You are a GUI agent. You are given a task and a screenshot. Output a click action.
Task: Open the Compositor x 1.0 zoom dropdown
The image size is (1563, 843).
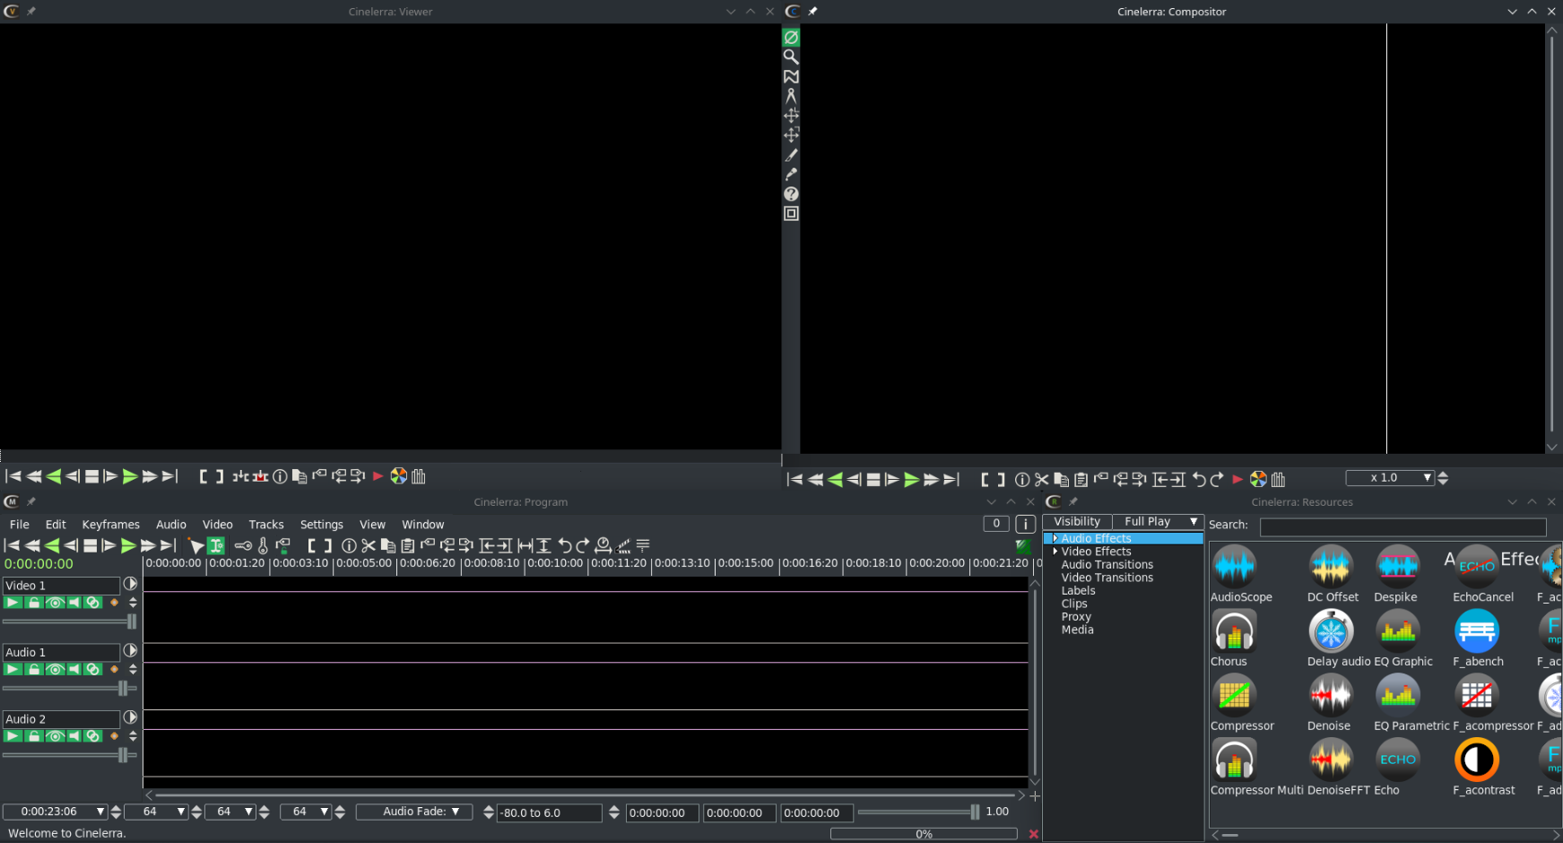click(1390, 478)
